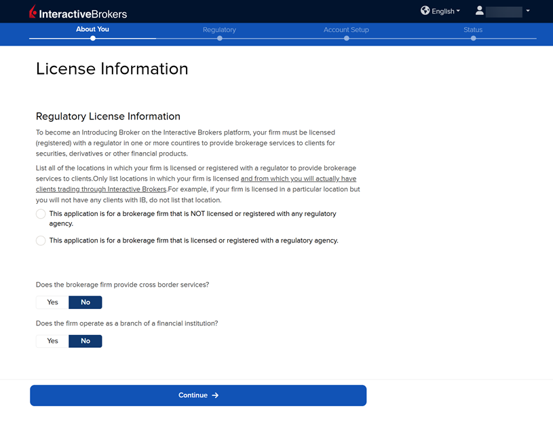Click 'To become an Introducing Broker' paragraph line

[x=185, y=132]
